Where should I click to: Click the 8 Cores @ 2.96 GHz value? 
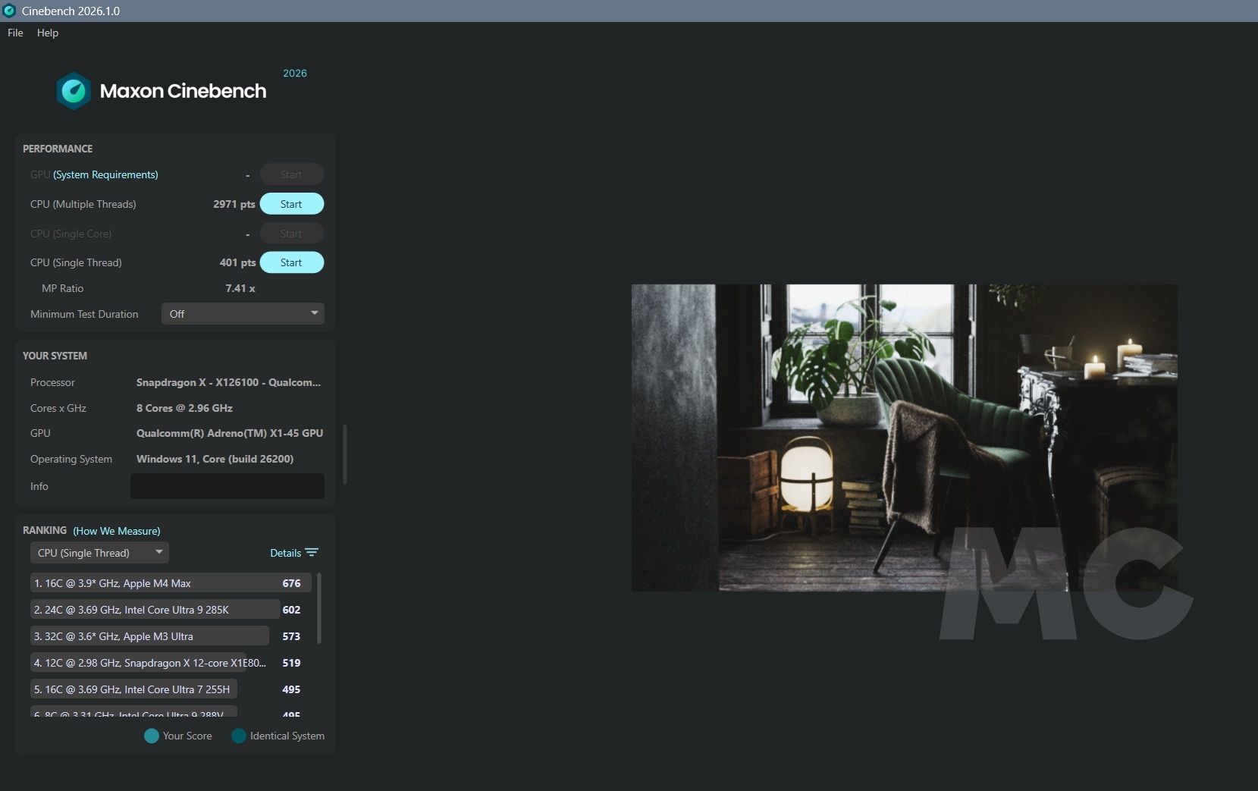184,408
